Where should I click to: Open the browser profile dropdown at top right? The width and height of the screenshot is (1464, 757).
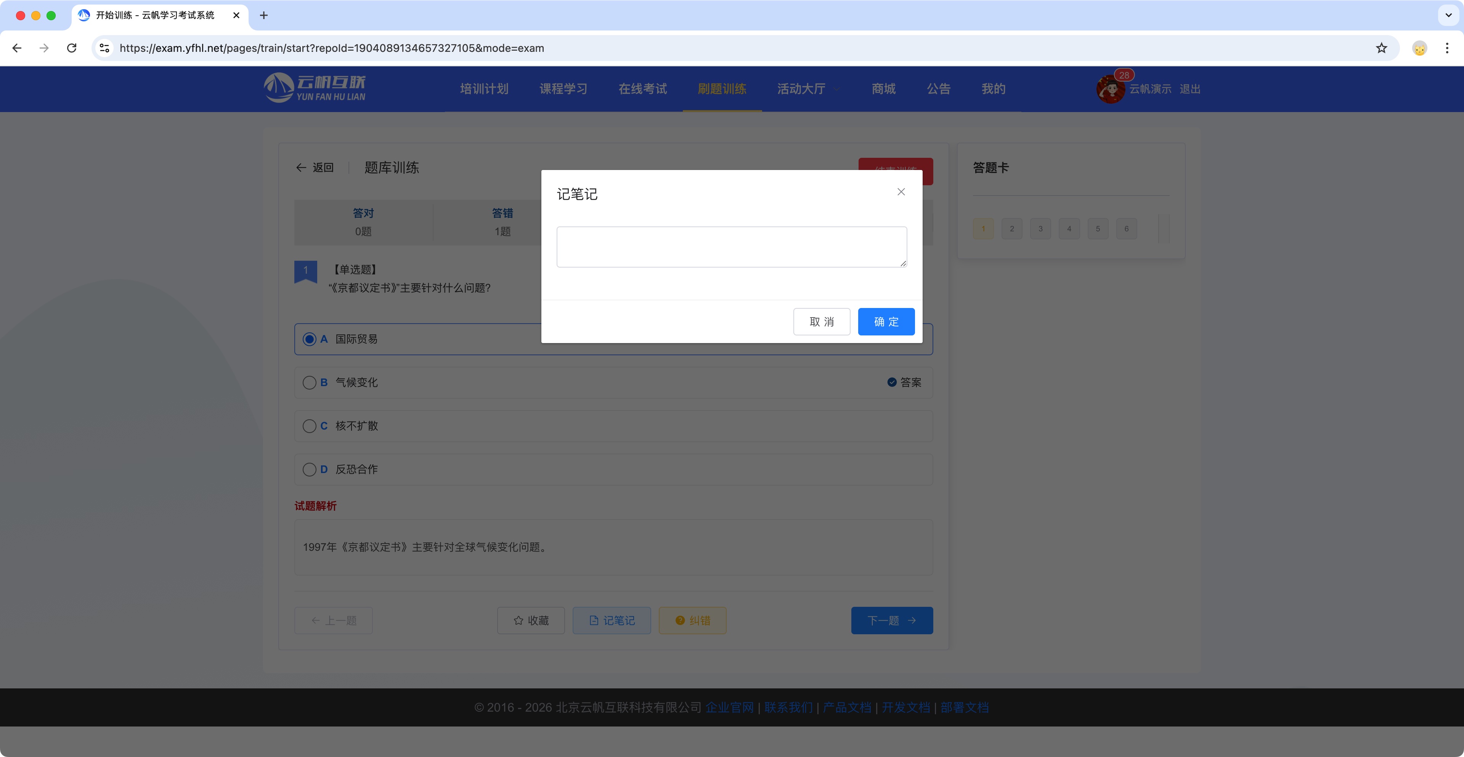point(1419,48)
